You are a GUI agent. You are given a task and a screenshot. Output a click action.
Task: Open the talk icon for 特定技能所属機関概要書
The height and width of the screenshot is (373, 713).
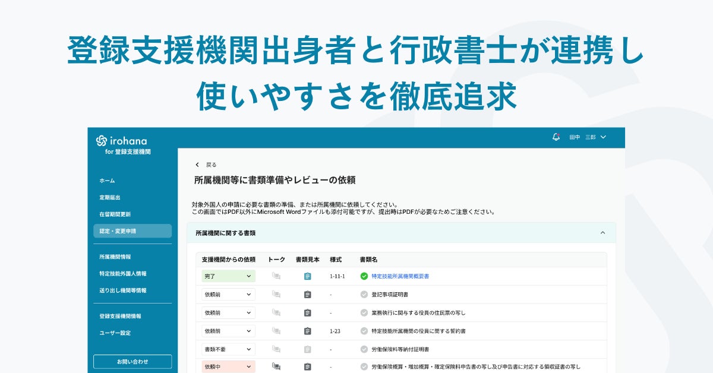click(x=276, y=276)
